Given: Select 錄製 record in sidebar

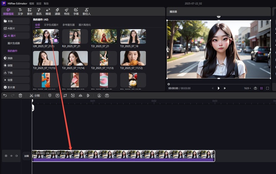Looking at the screenshot, I should (x=16, y=65).
